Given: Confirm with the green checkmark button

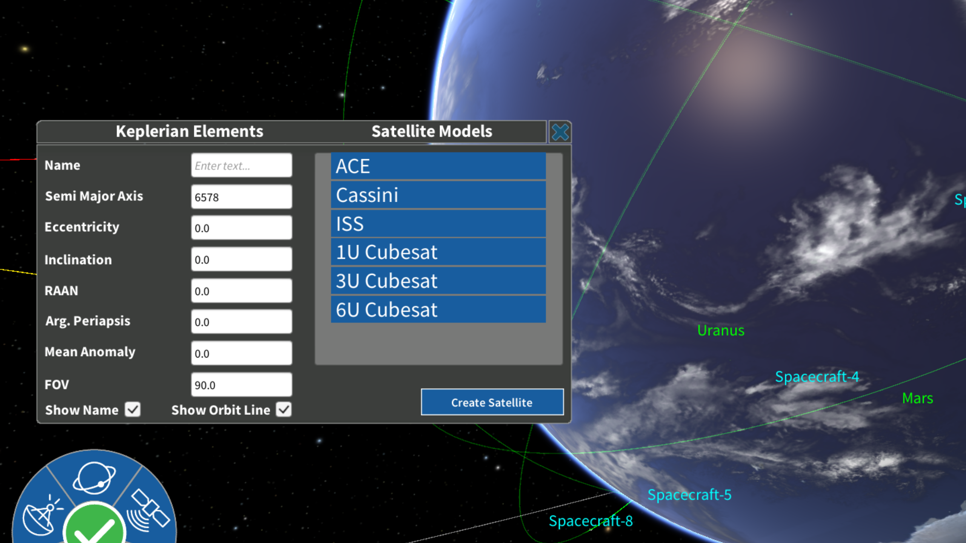Looking at the screenshot, I should click(x=94, y=524).
